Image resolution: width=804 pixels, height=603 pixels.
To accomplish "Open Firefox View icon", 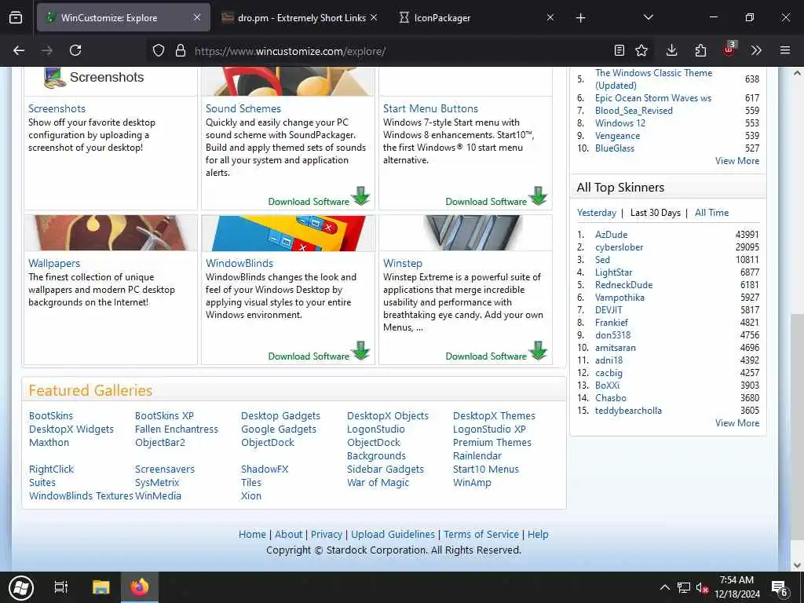I will [x=16, y=18].
